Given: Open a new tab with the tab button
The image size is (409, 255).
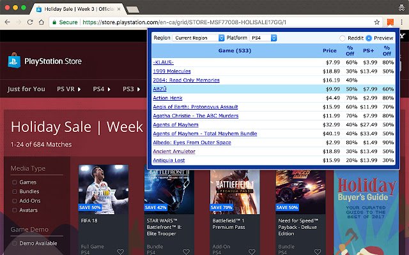Looking at the screenshot, I should click(x=132, y=10).
